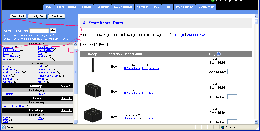Image resolution: width=260 pixels, height=131 pixels.
Task: Filter by Trans-Neon Green color link
Action: pyautogui.click(x=48, y=76)
